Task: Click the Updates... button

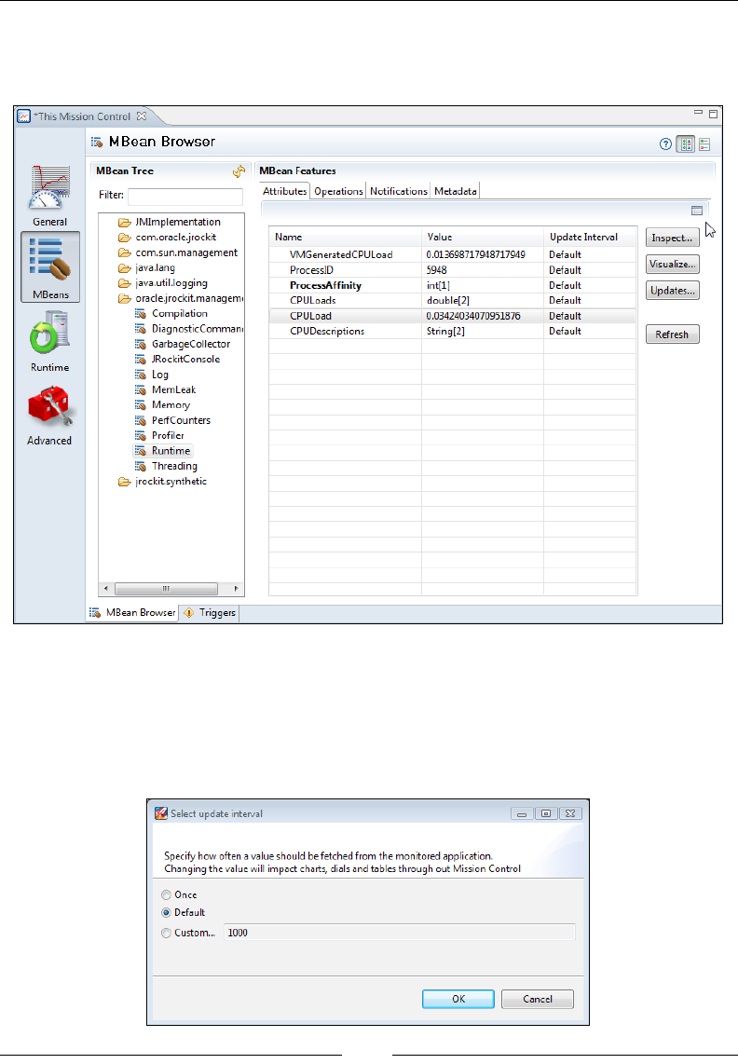Action: pyautogui.click(x=672, y=291)
